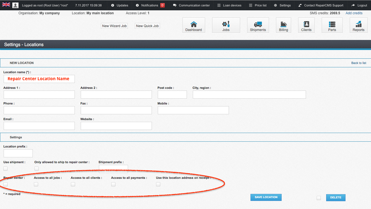
Task: Click Contact RepairCMS Support
Action: pyautogui.click(x=321, y=5)
